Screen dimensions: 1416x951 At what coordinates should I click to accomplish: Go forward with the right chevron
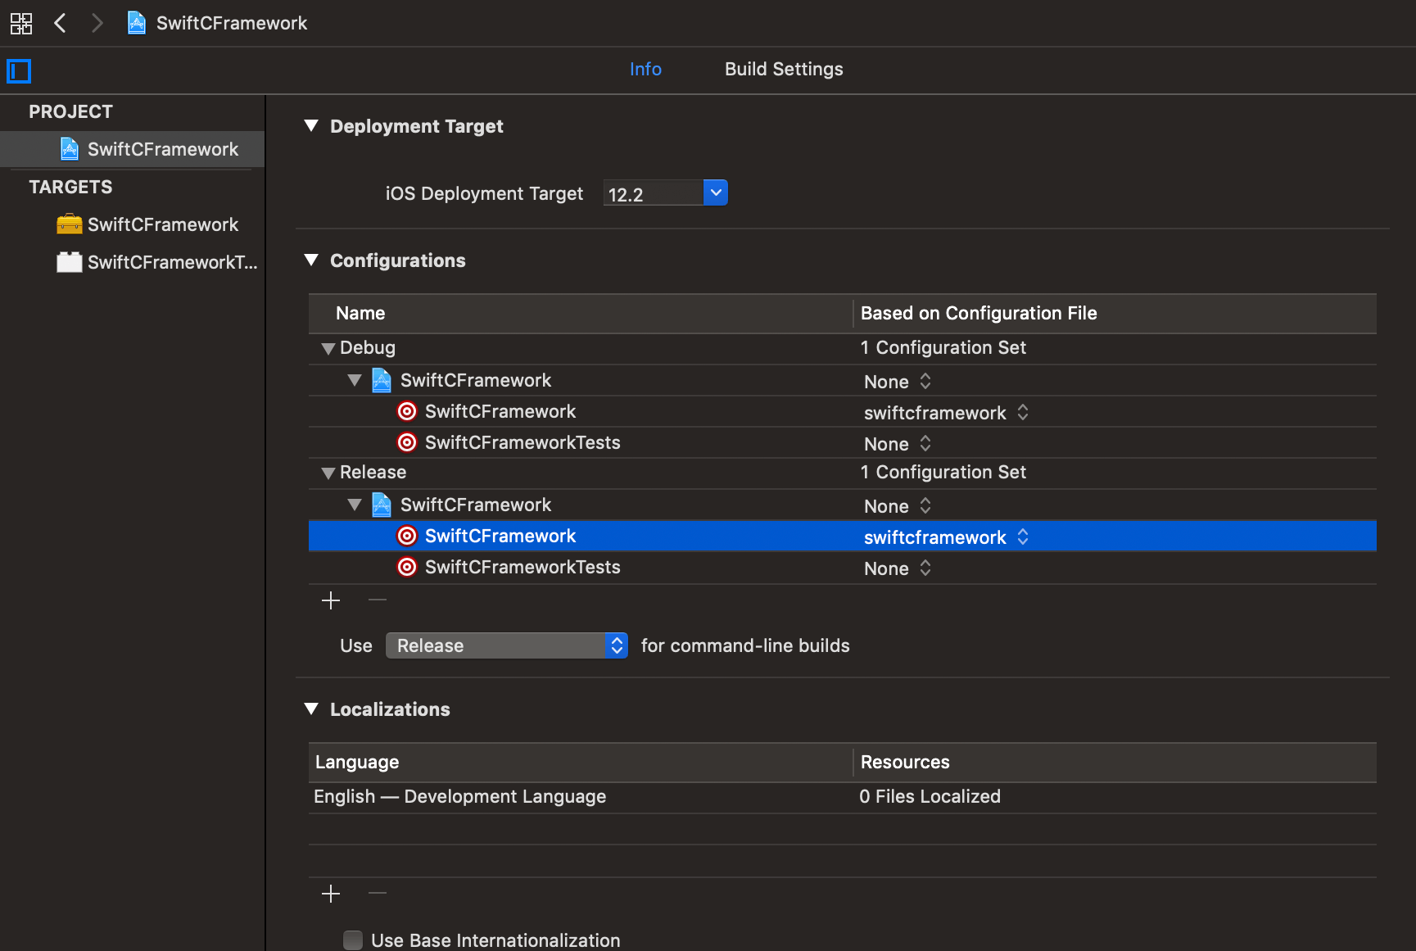click(x=97, y=23)
